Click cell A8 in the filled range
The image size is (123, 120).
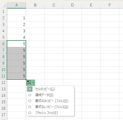point(17,57)
